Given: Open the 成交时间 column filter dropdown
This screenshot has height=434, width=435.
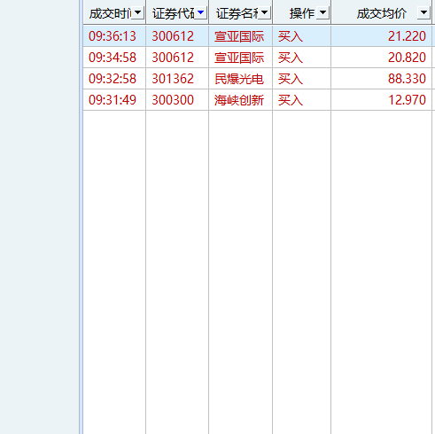Looking at the screenshot, I should pos(137,12).
